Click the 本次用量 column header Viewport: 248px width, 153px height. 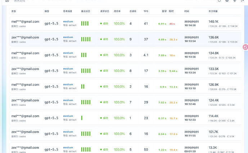213,11
